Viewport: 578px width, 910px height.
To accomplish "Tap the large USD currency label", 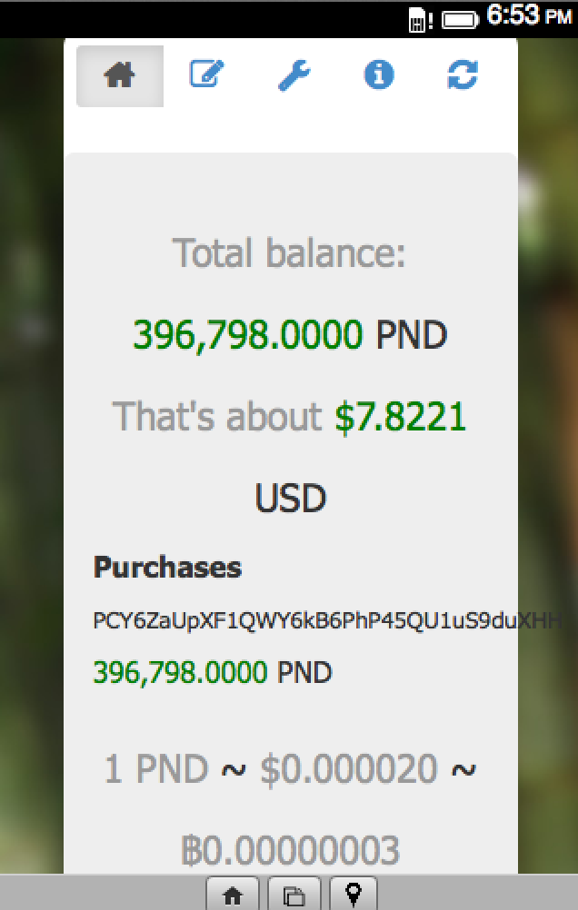I will (290, 498).
